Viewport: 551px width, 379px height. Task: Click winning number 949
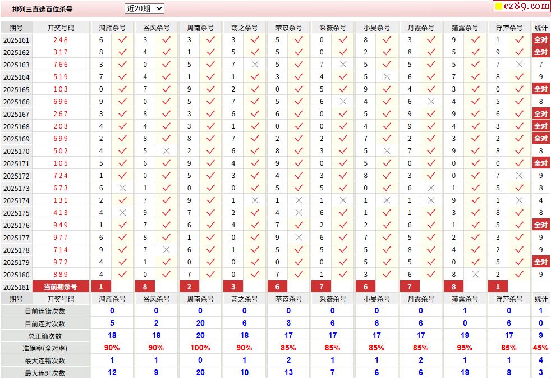tap(61, 225)
